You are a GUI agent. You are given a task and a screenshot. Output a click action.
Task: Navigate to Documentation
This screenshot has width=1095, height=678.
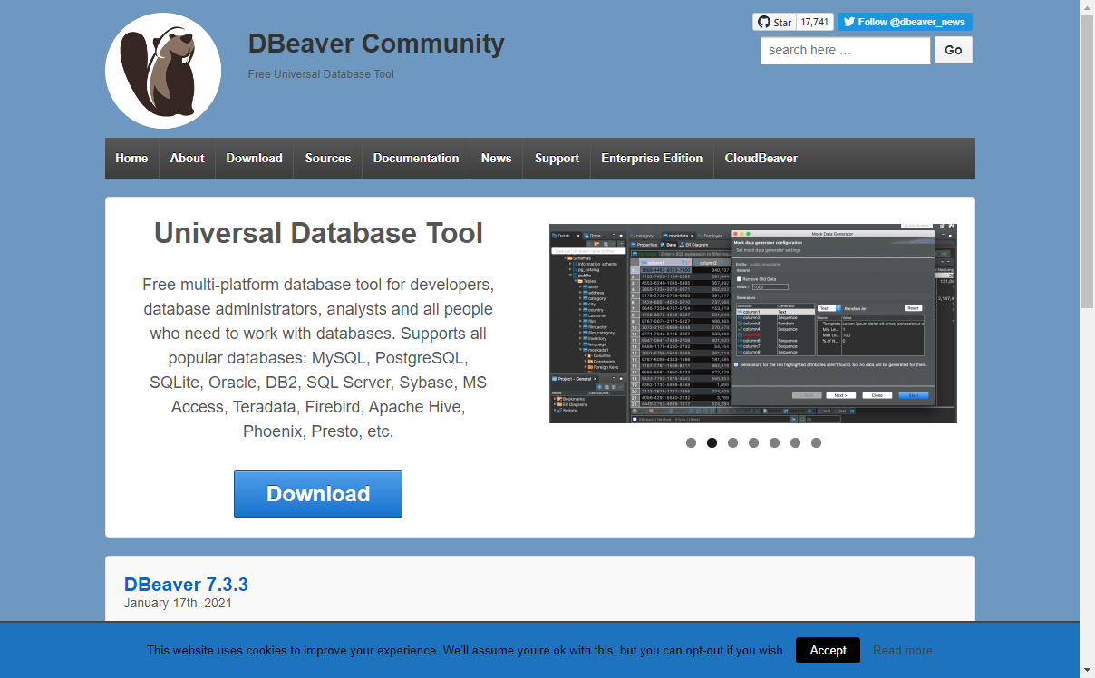[415, 158]
